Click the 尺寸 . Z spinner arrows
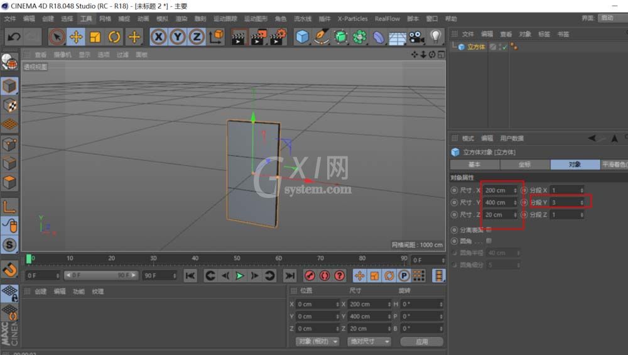Image resolution: width=628 pixels, height=355 pixels. pyautogui.click(x=516, y=215)
